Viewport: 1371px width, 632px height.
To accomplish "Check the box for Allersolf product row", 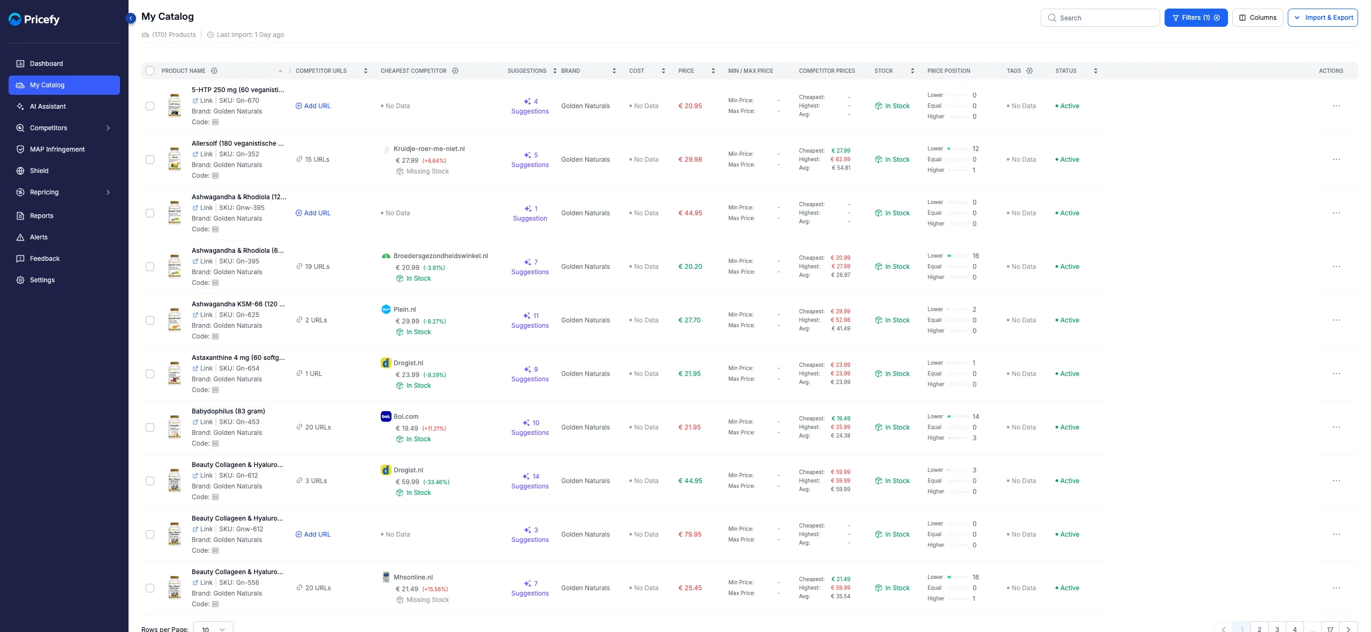I will (150, 160).
